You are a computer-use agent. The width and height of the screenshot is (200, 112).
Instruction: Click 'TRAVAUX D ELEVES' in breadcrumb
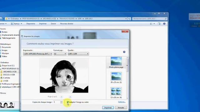(x=67, y=19)
